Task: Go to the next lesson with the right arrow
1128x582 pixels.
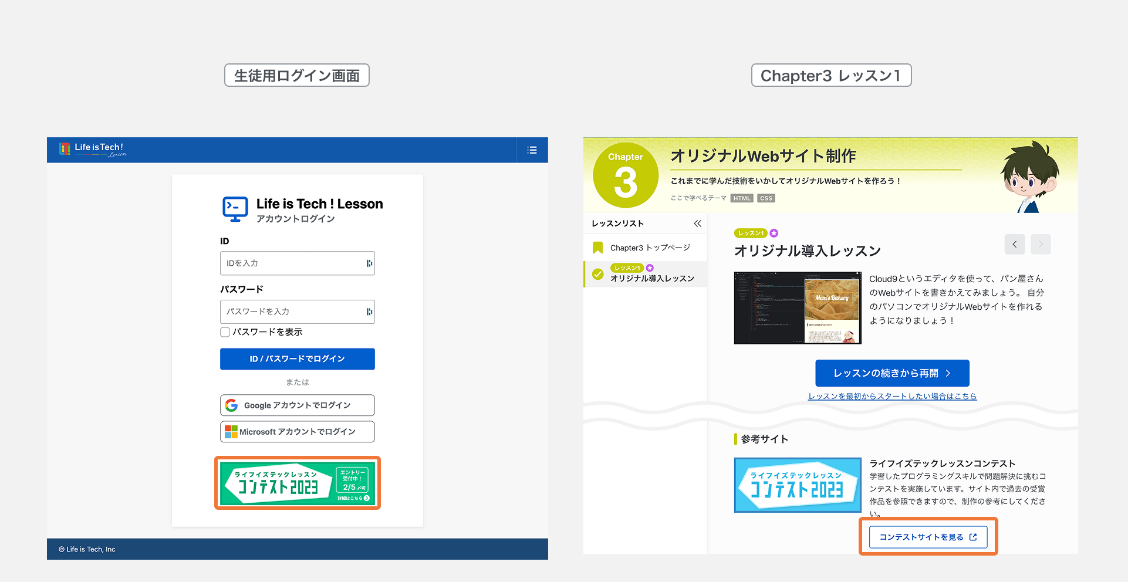Action: [1041, 244]
